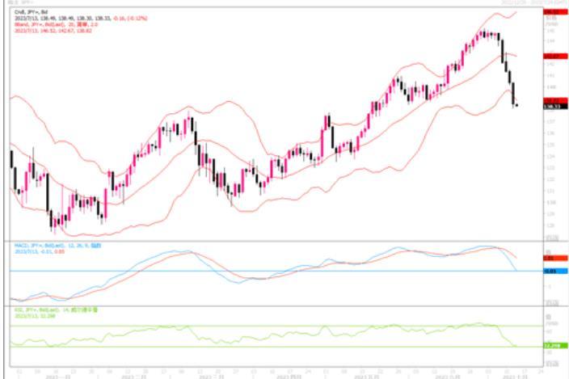The image size is (569, 379).
Task: Click the lower green RSI threshold line
Action: pos(242,347)
